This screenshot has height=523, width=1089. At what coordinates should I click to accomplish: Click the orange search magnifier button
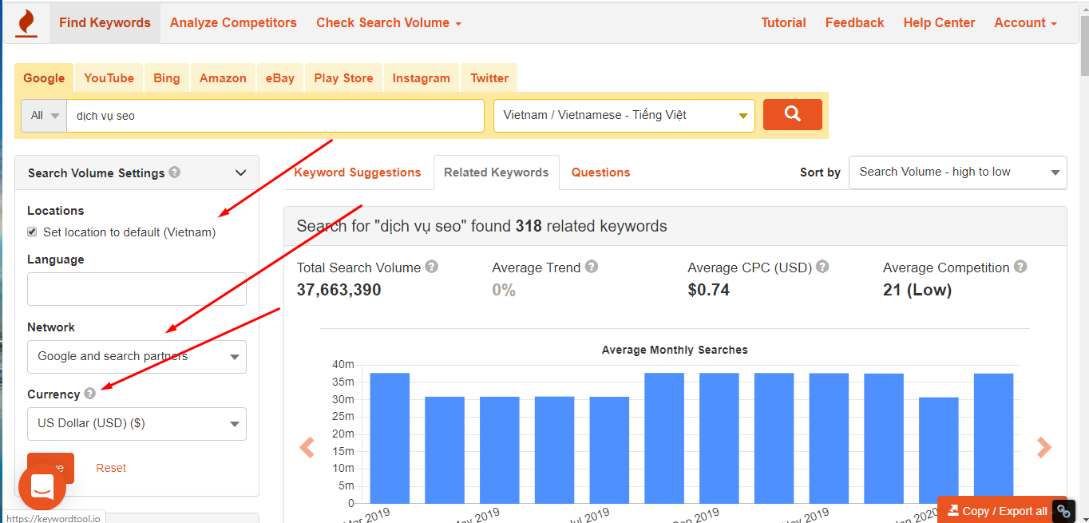[x=792, y=114]
